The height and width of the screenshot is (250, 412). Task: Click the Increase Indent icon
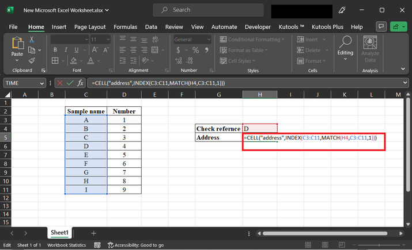click(134, 61)
